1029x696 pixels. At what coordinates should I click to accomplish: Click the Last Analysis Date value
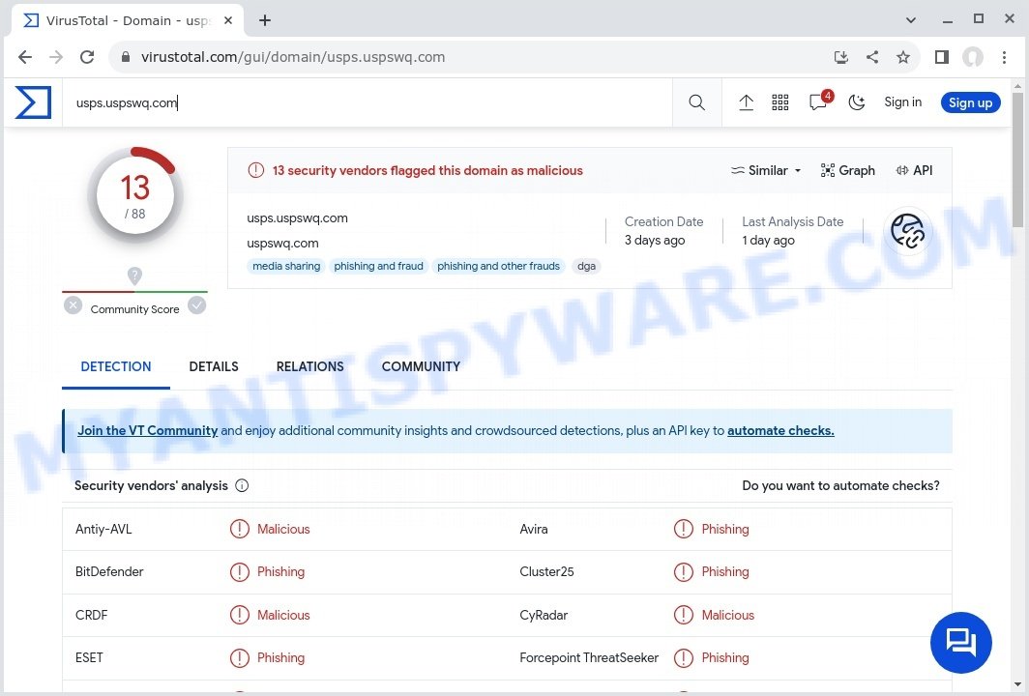pyautogui.click(x=768, y=241)
